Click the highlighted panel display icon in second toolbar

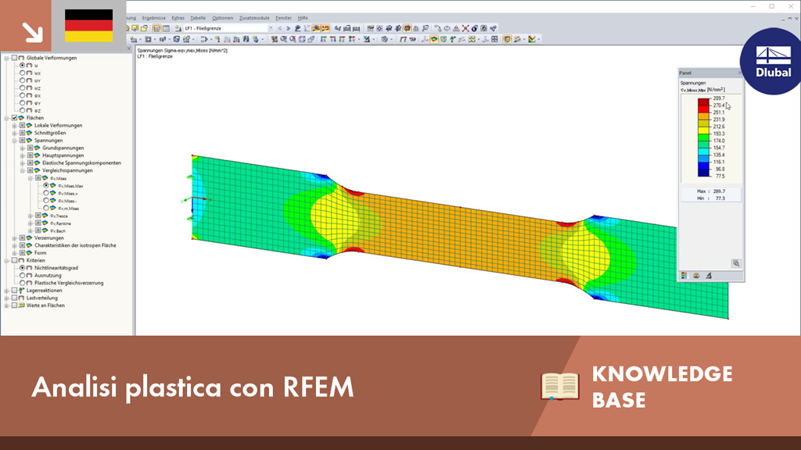point(507,39)
